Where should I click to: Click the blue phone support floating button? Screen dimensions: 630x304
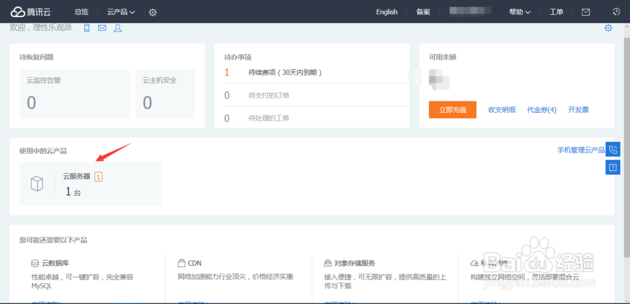613,149
